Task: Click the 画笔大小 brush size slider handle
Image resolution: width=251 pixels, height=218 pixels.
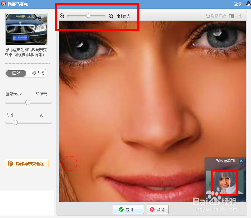Action: pos(28,102)
